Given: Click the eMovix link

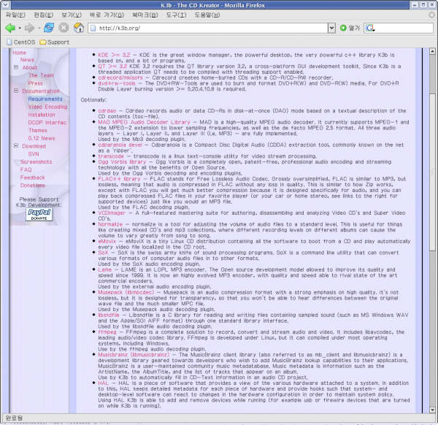Looking at the screenshot, I should click(107, 241).
